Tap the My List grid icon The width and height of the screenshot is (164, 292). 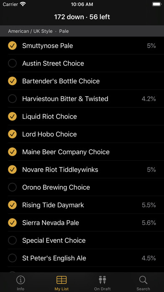(x=61, y=280)
